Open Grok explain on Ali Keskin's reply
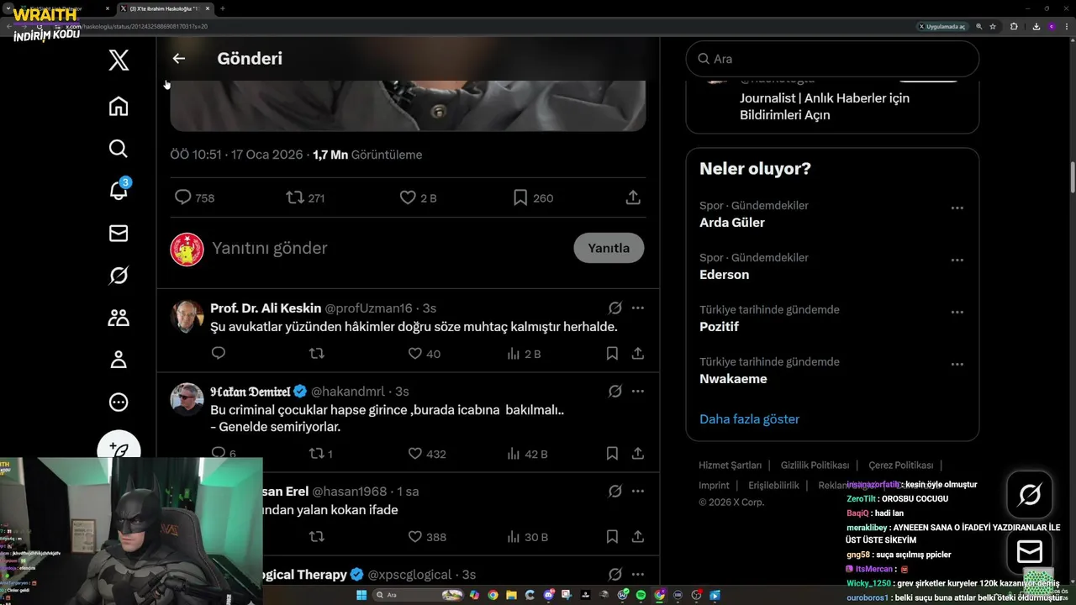 614,308
